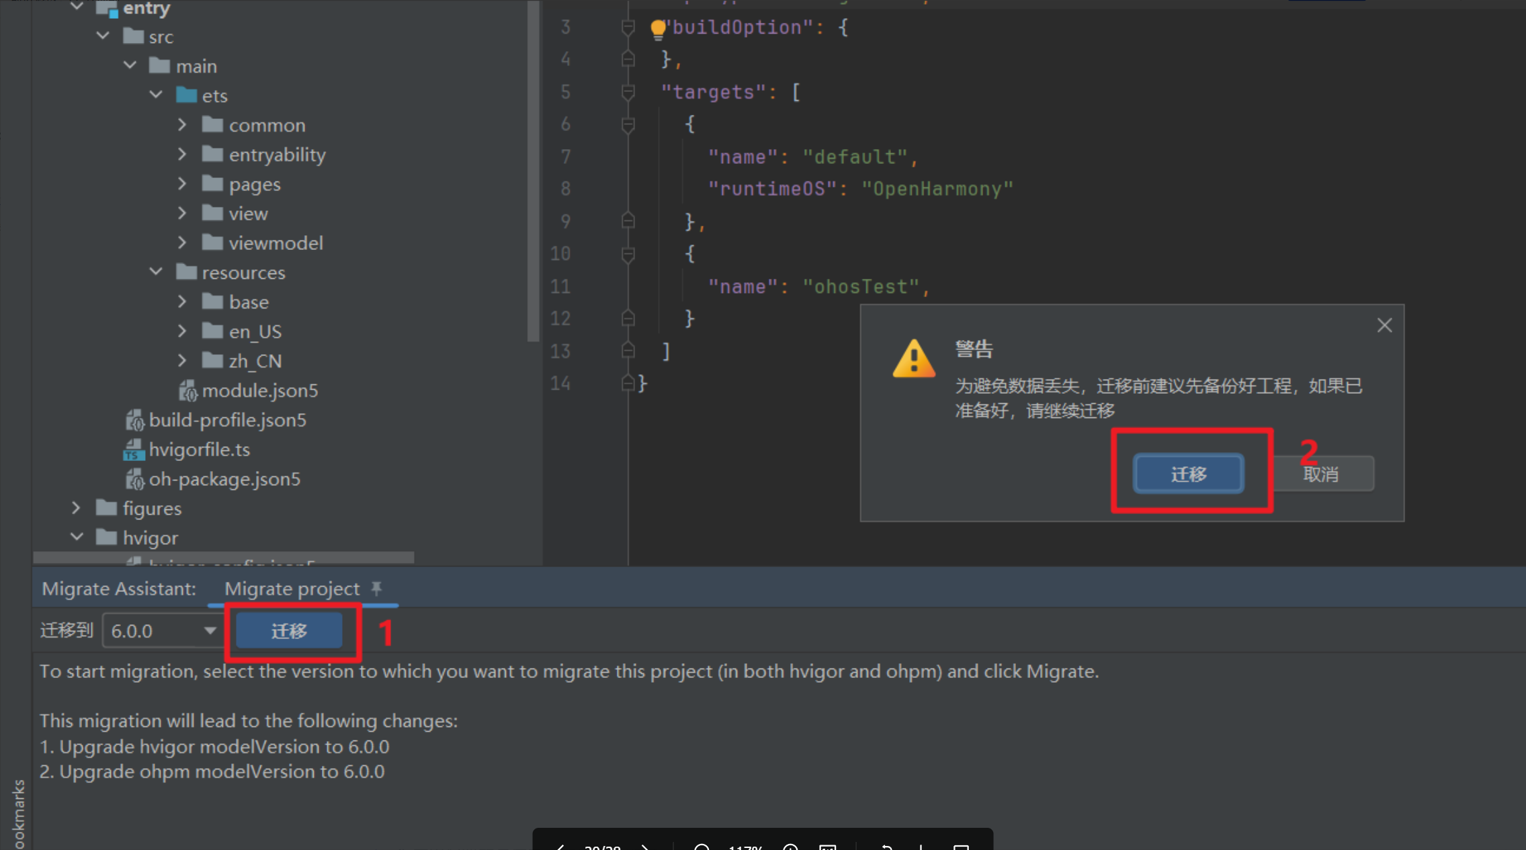This screenshot has height=850, width=1526.
Task: Toggle fold marker on buildOption line
Action: click(628, 28)
